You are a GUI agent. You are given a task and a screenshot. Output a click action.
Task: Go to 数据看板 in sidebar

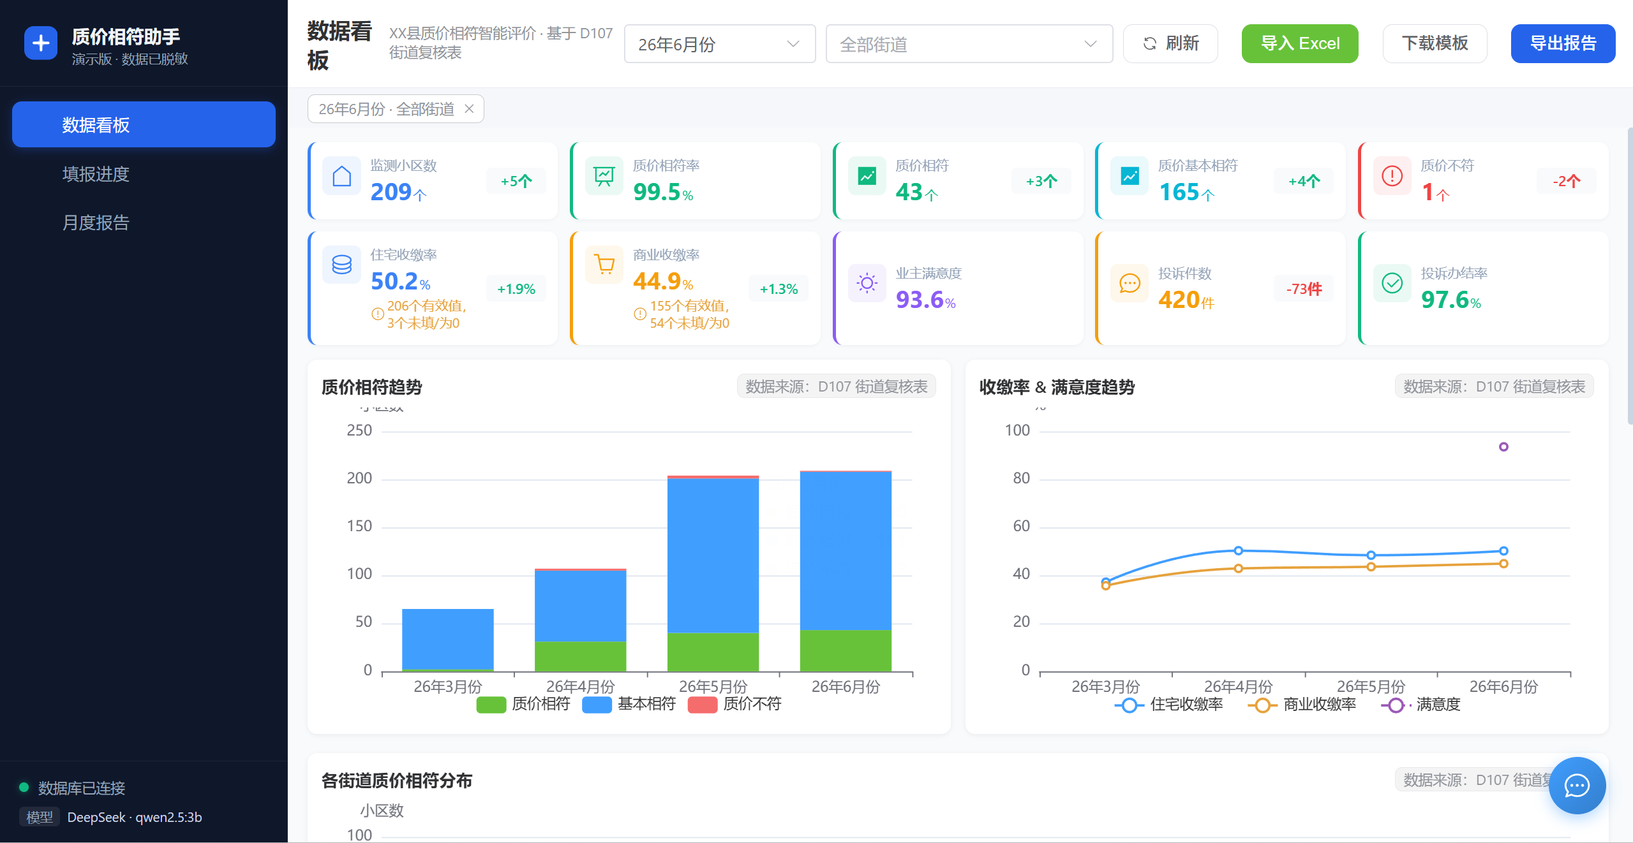pos(144,124)
